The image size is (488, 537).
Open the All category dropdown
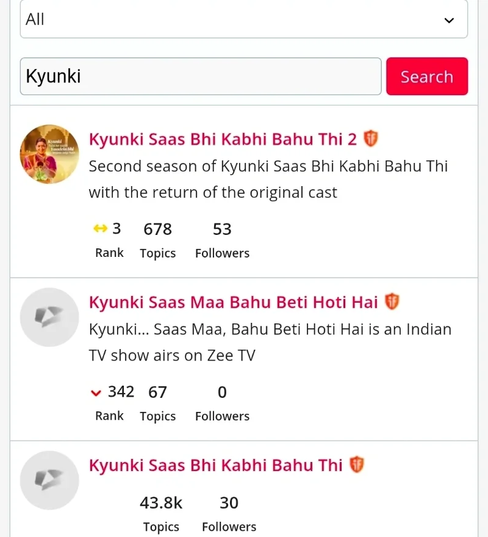tap(244, 19)
